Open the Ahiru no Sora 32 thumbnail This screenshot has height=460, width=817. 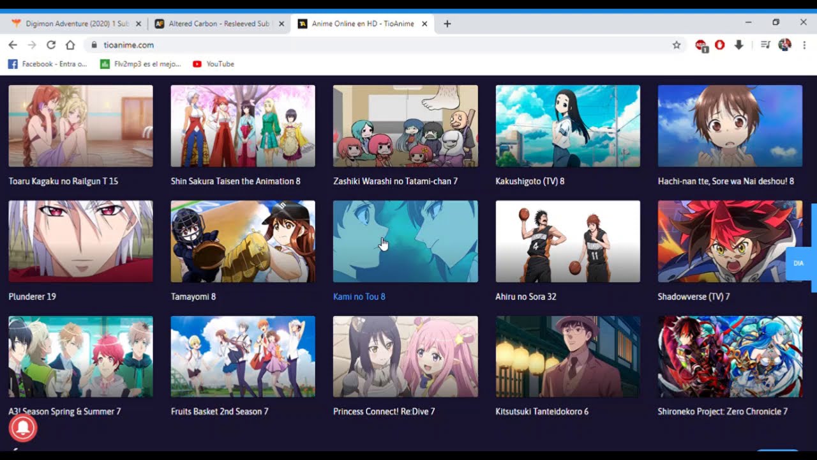coord(567,241)
